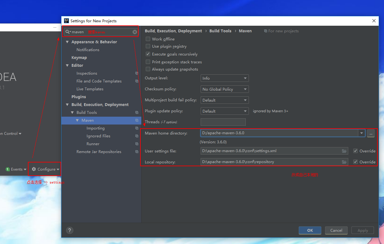
Task: Open Live Templates settings page
Action: pos(90,89)
